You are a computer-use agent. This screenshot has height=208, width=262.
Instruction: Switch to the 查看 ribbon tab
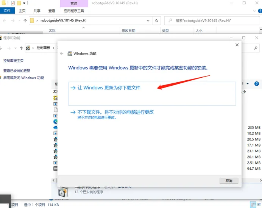[x=51, y=11]
